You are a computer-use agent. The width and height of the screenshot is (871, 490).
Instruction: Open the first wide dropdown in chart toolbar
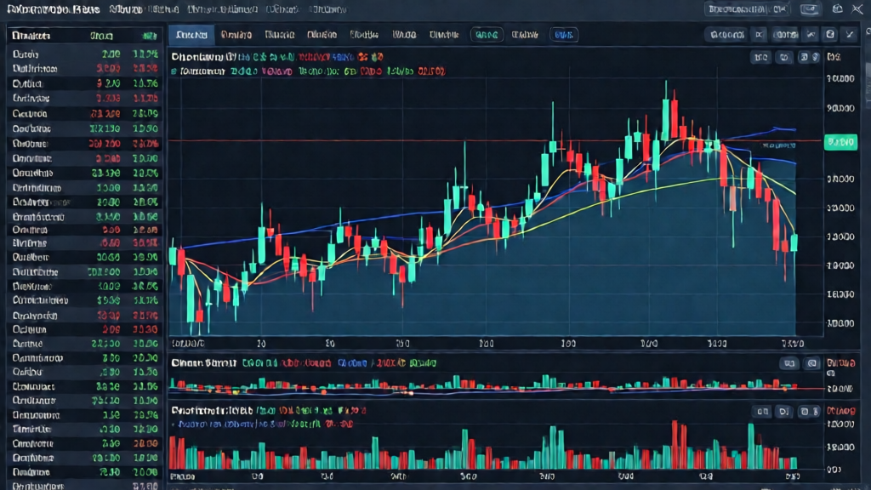[x=727, y=34]
